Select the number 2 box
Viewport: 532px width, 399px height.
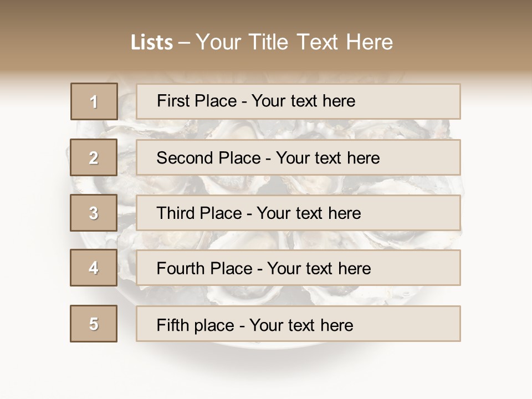coord(94,157)
